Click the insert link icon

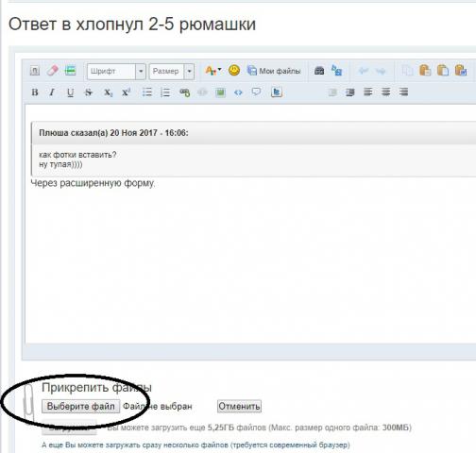tap(184, 92)
